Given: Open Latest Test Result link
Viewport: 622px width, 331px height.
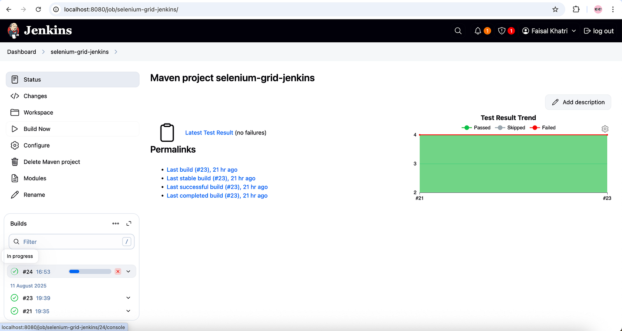Looking at the screenshot, I should 209,132.
